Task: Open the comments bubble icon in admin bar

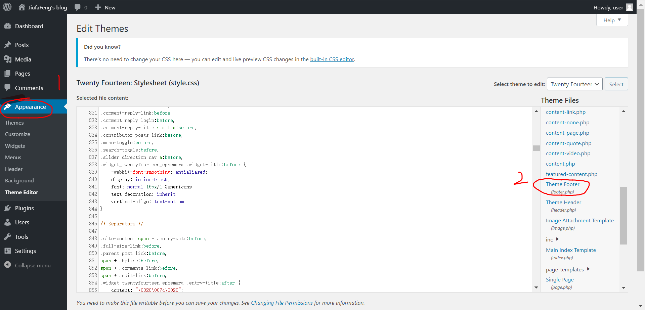Action: click(x=78, y=7)
